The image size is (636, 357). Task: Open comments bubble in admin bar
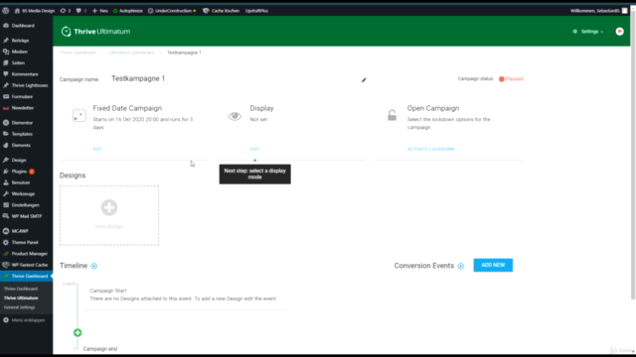coord(81,11)
